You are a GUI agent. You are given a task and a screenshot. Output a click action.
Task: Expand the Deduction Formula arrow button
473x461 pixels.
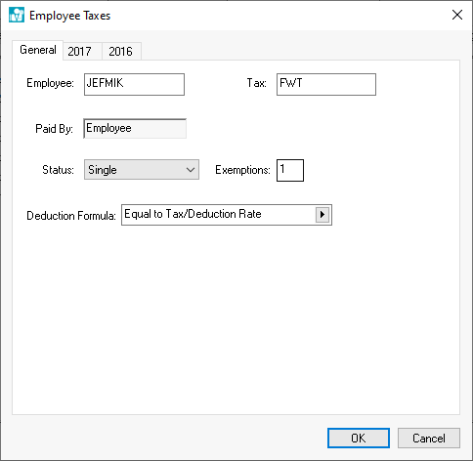click(322, 215)
